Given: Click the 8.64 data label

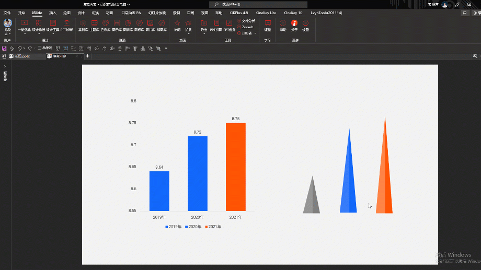Looking at the screenshot, I should click(159, 167).
